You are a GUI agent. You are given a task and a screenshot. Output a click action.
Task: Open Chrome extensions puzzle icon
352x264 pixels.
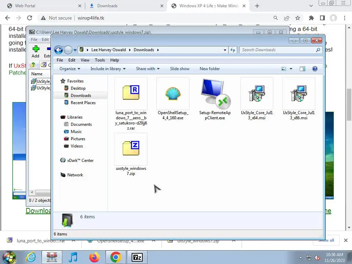tap(311, 18)
